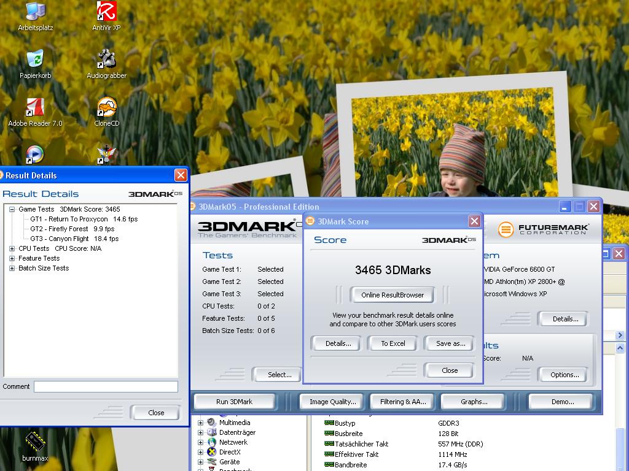Click the "128 Bit" Busbreite value
629x471 pixels.
pos(448,434)
